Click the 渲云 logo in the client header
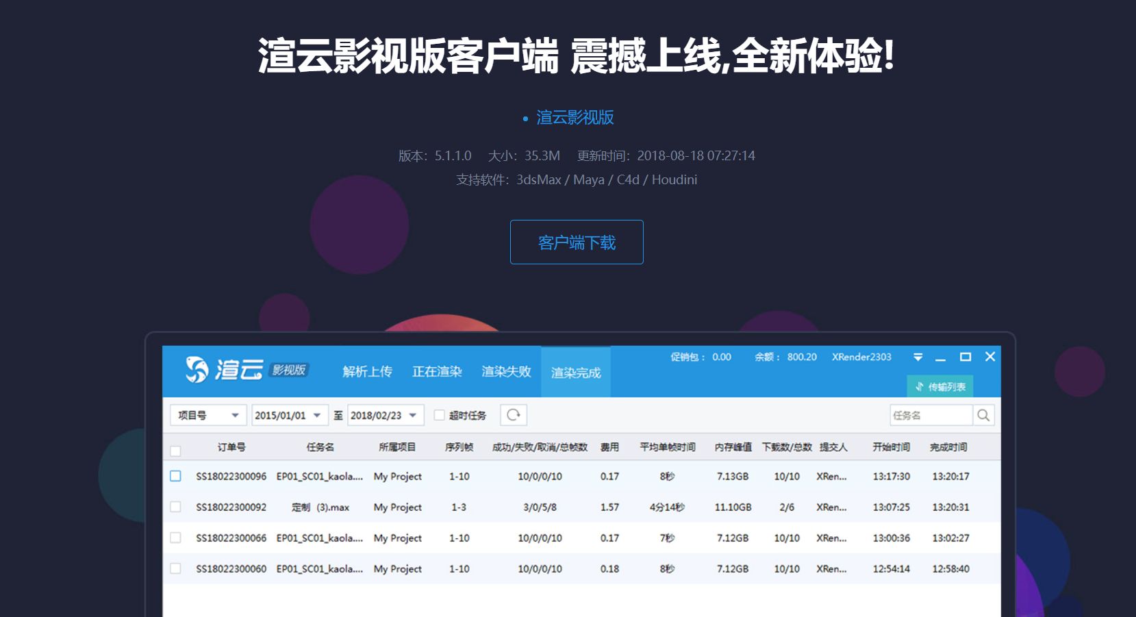This screenshot has width=1136, height=617. pyautogui.click(x=224, y=370)
